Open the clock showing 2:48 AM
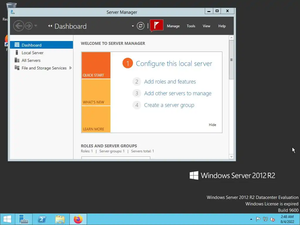This screenshot has height=225, width=300. [287, 219]
